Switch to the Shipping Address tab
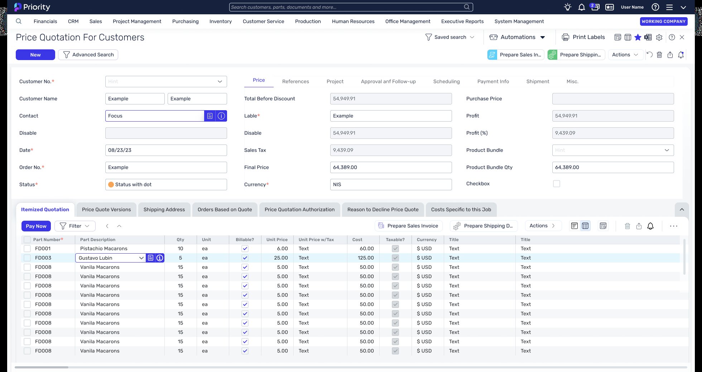The height and width of the screenshot is (372, 702). coord(164,210)
